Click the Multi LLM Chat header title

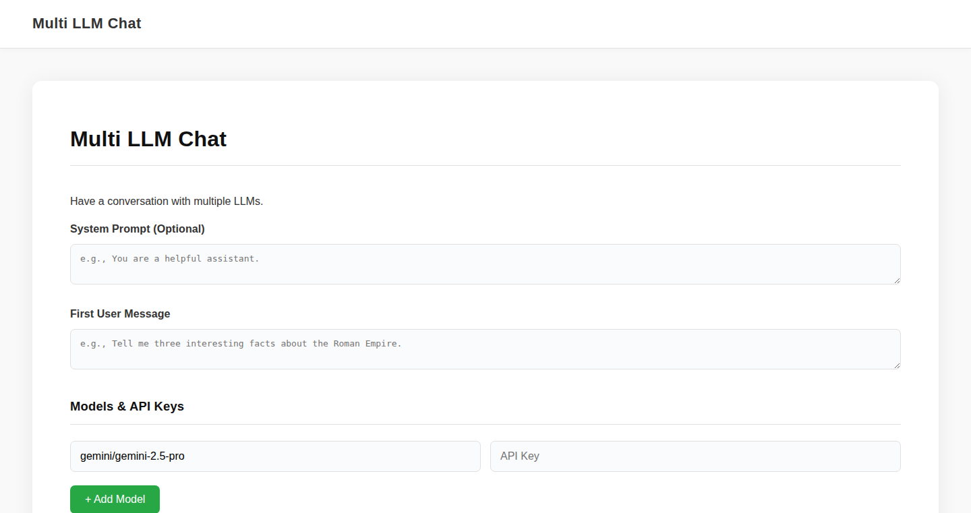point(87,24)
